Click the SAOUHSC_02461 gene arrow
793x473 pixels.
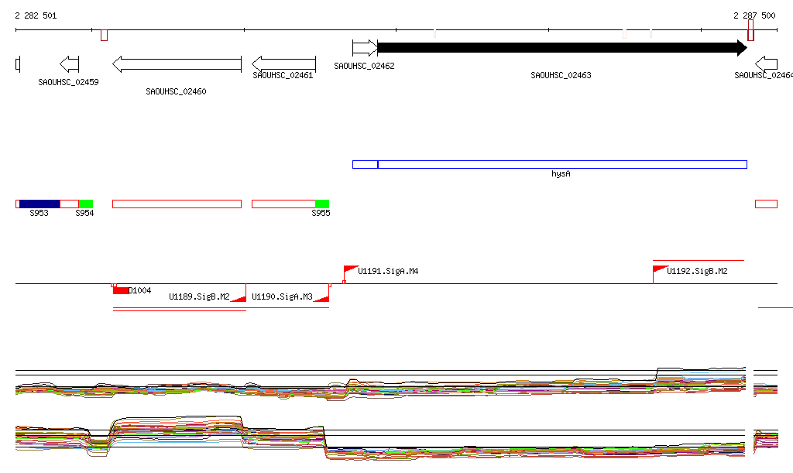click(x=283, y=63)
